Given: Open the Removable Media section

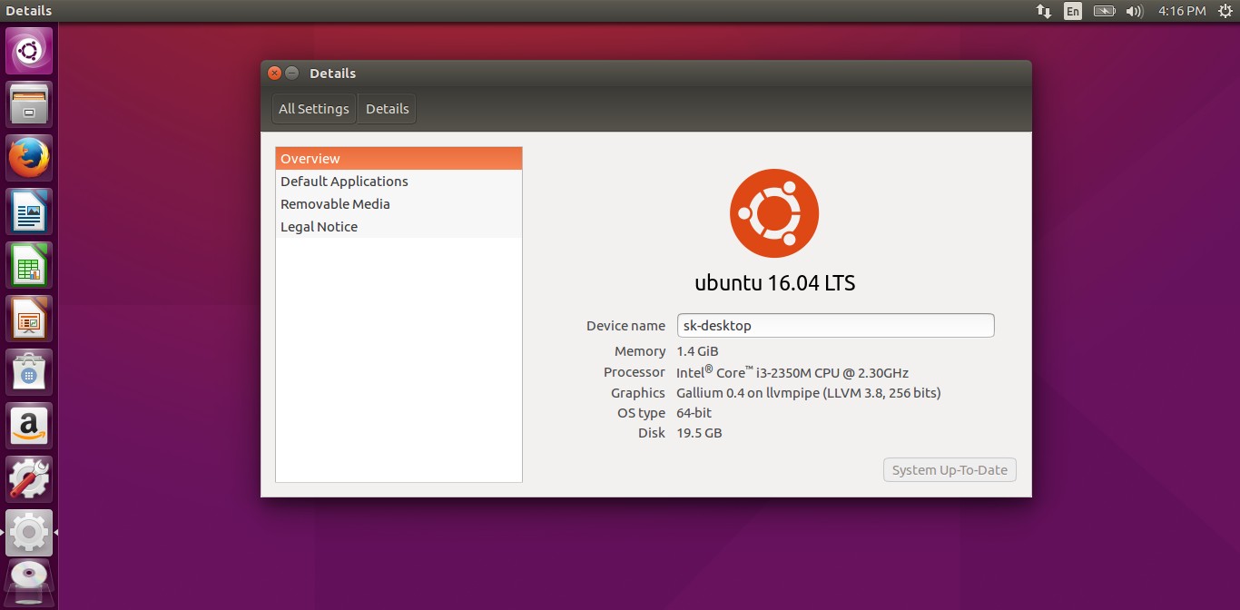Looking at the screenshot, I should point(399,204).
